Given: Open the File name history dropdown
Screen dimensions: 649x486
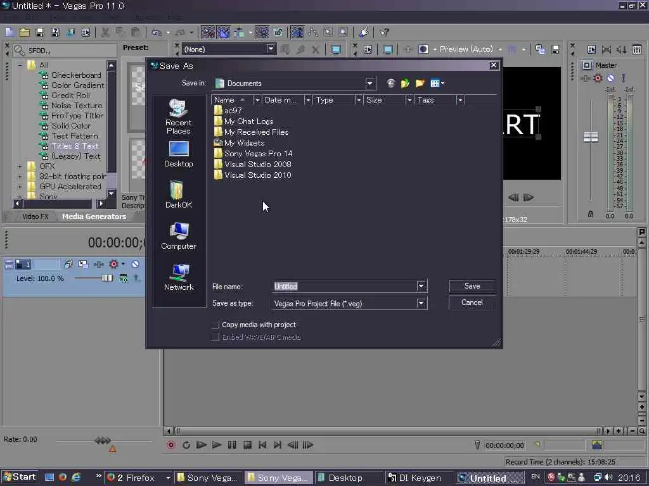Looking at the screenshot, I should point(421,286).
